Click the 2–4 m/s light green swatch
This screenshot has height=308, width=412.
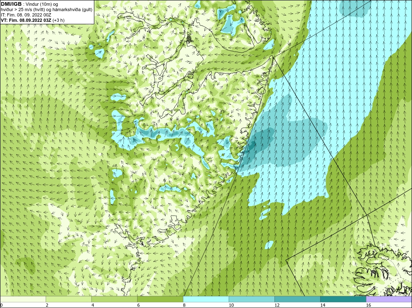[68, 299]
